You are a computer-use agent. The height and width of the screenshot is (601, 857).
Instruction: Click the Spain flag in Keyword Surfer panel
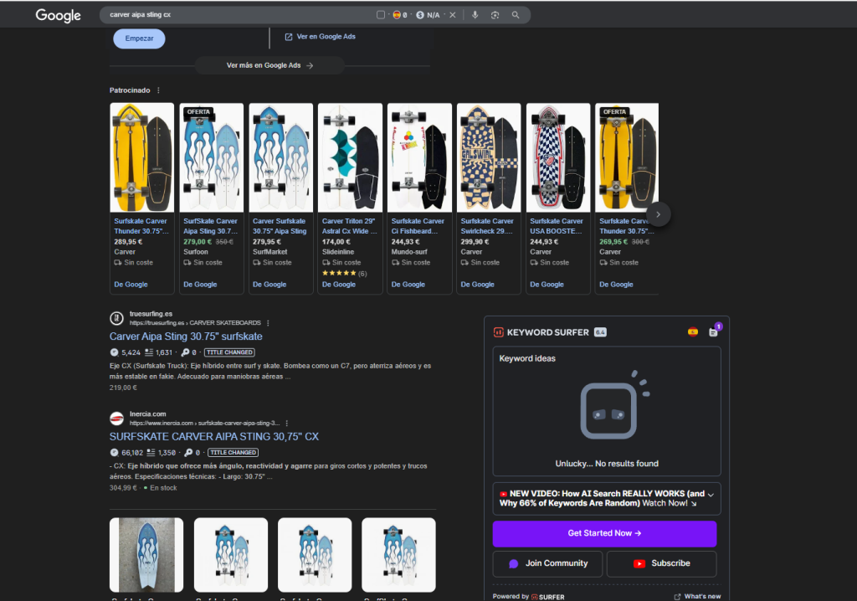point(693,332)
